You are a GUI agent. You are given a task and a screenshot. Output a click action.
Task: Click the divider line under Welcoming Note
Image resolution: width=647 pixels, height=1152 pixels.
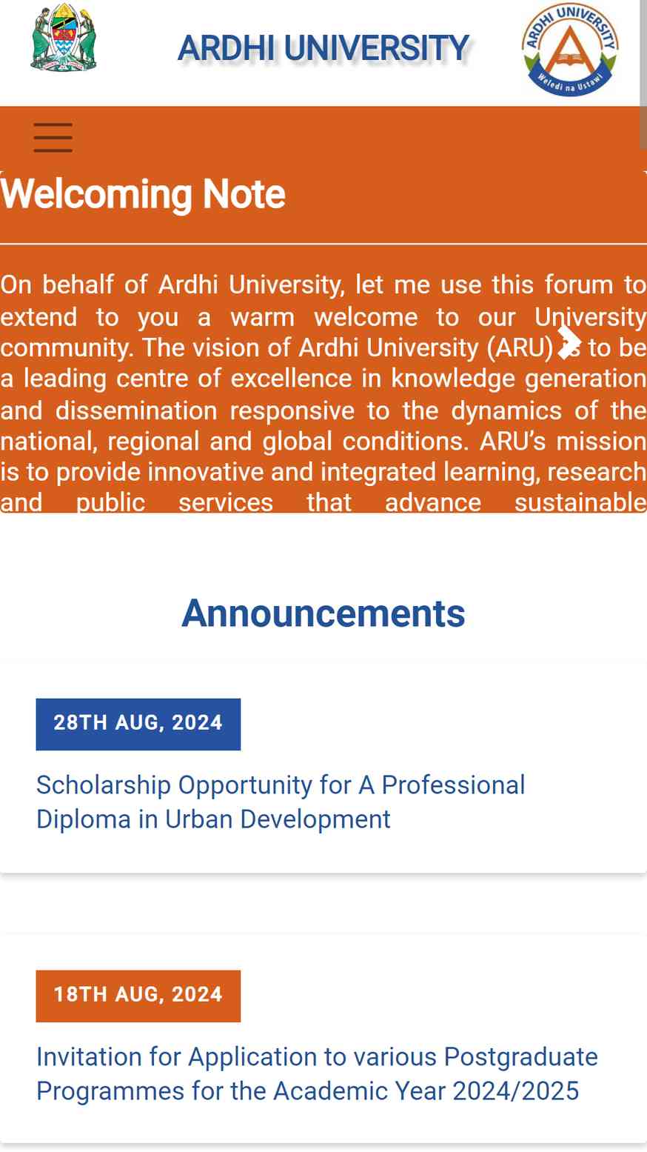tap(323, 243)
